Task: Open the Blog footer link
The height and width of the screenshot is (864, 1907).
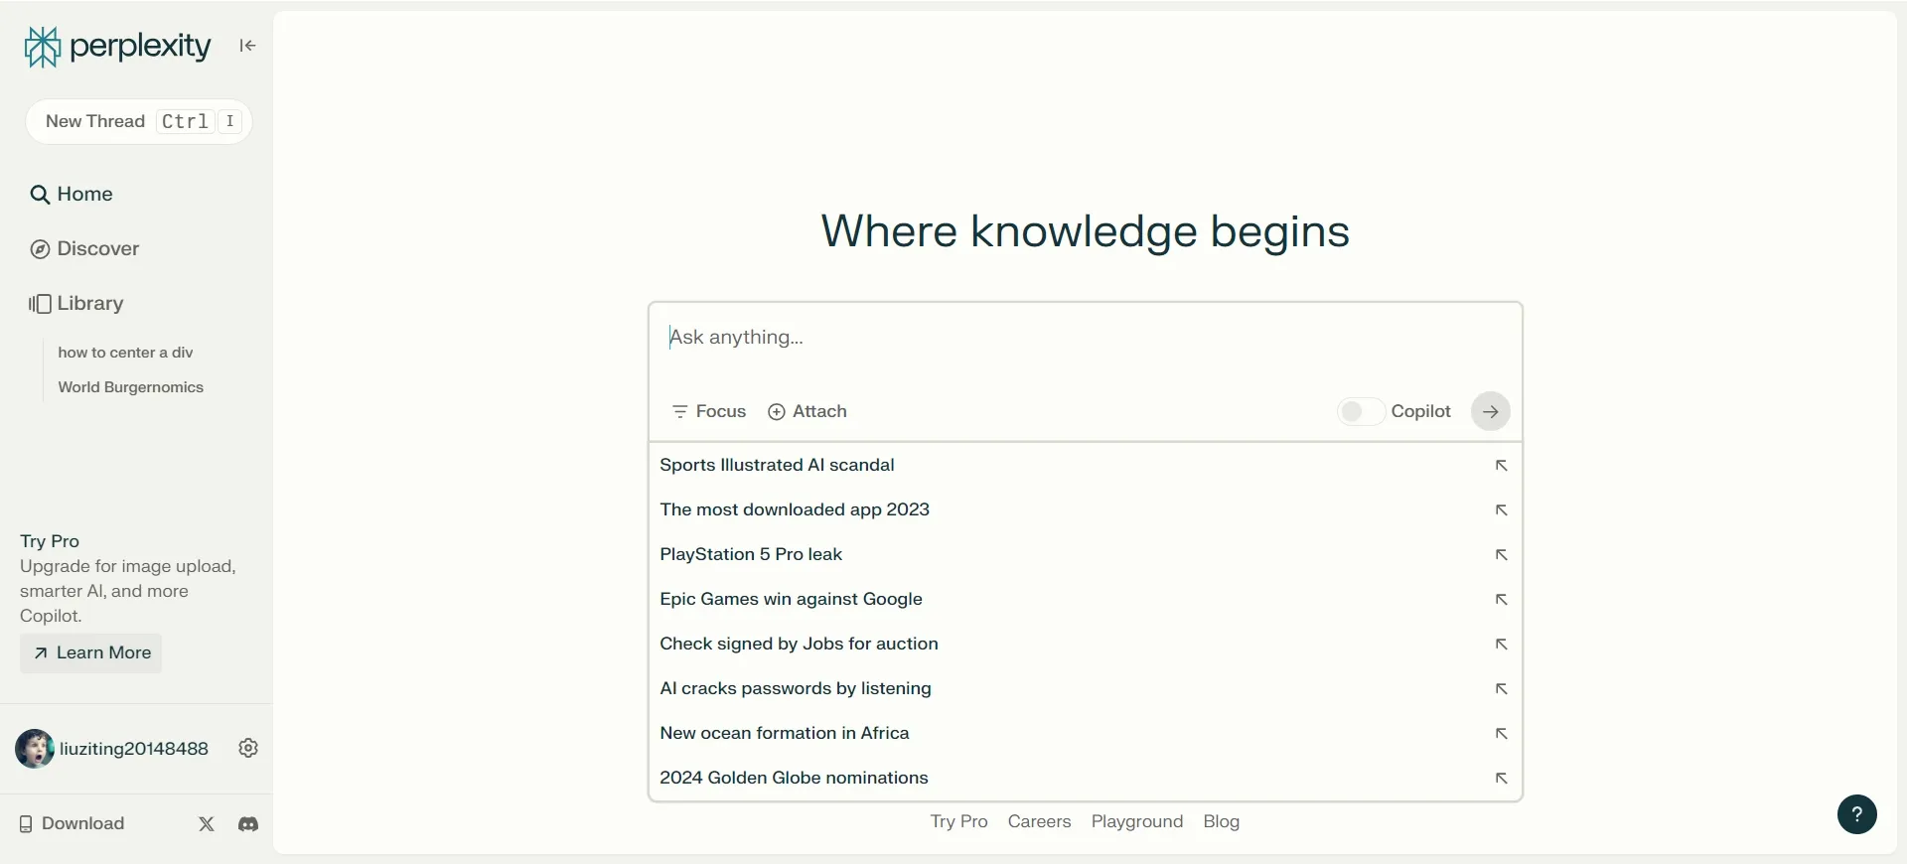Action: coord(1221,822)
